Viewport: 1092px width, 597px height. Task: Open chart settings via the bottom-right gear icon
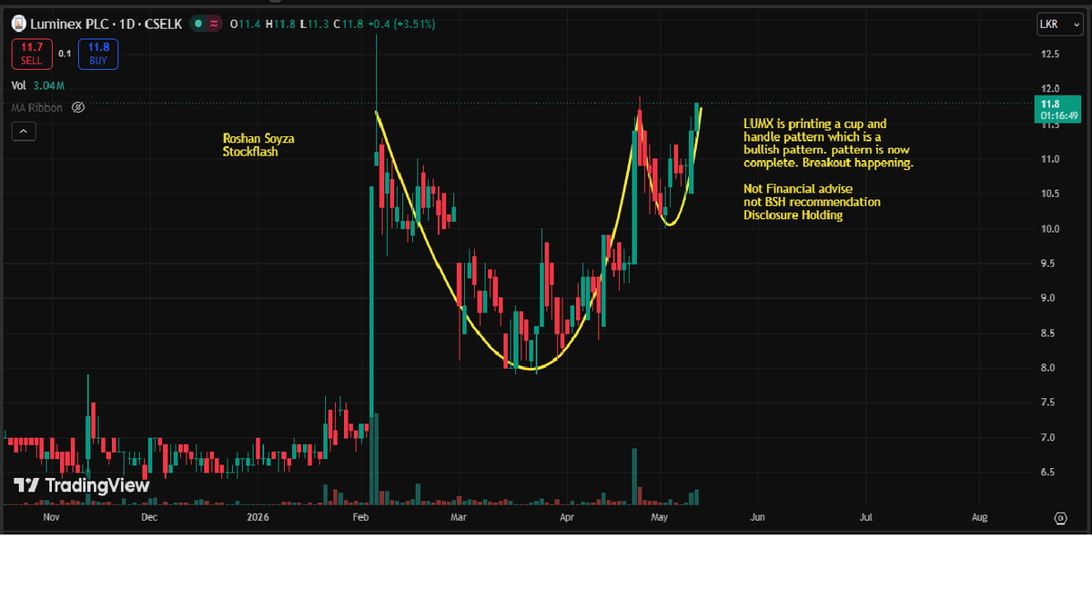click(1060, 518)
